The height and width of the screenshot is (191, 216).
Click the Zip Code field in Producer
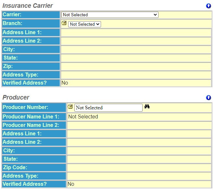click(139, 167)
